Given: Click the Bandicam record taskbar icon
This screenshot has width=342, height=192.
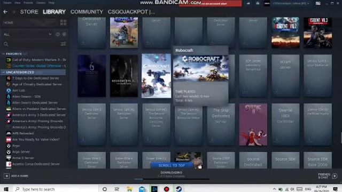Looking at the screenshot, I should (x=166, y=189).
